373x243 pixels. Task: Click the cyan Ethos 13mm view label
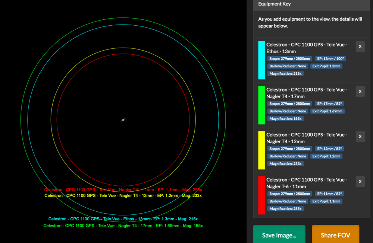coord(123,219)
